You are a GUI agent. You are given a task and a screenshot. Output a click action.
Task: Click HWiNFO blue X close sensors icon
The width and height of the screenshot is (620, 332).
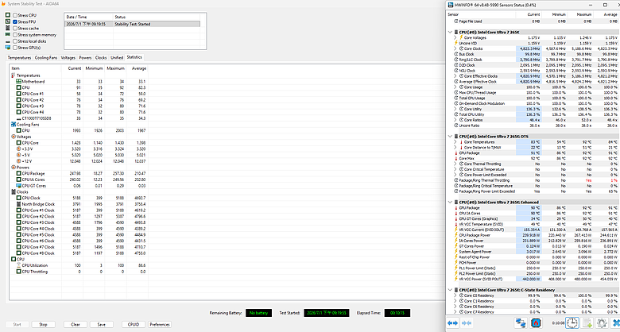[x=616, y=323]
